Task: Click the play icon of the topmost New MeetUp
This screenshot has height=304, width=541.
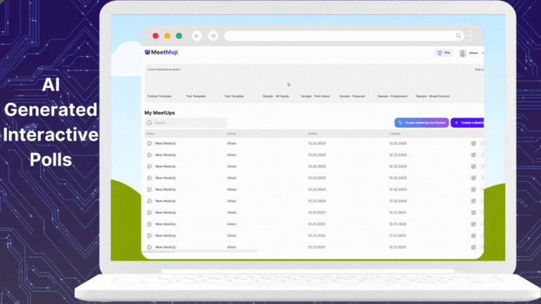Action: coord(149,144)
